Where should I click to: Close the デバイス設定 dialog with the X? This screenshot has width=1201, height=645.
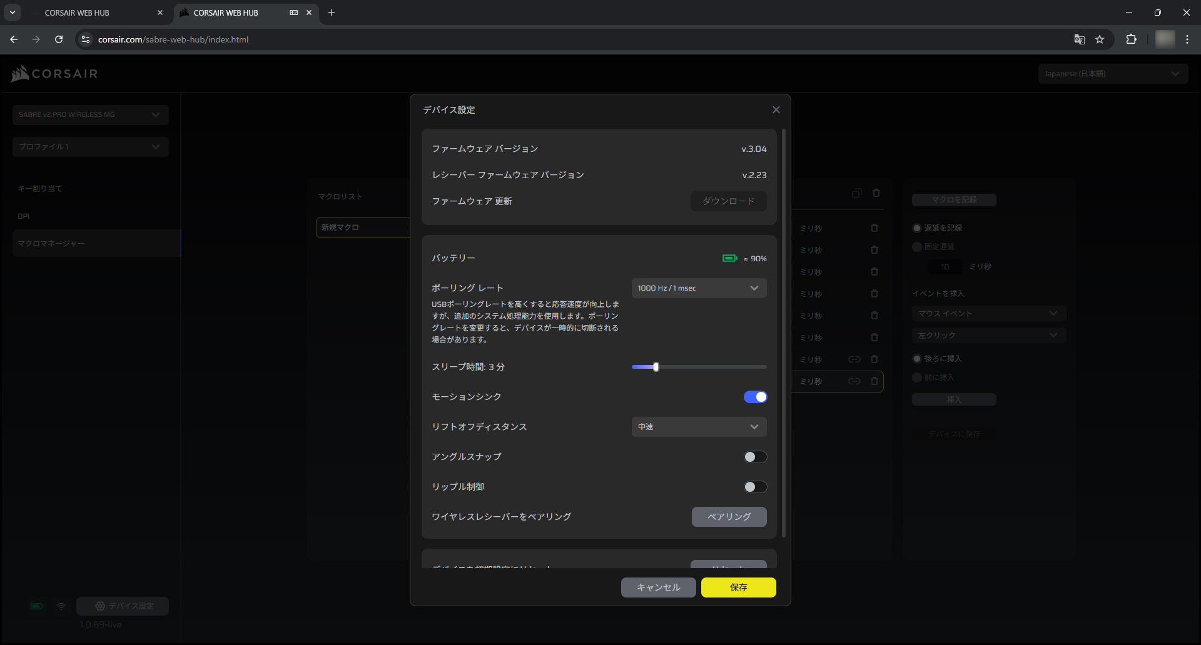point(776,110)
